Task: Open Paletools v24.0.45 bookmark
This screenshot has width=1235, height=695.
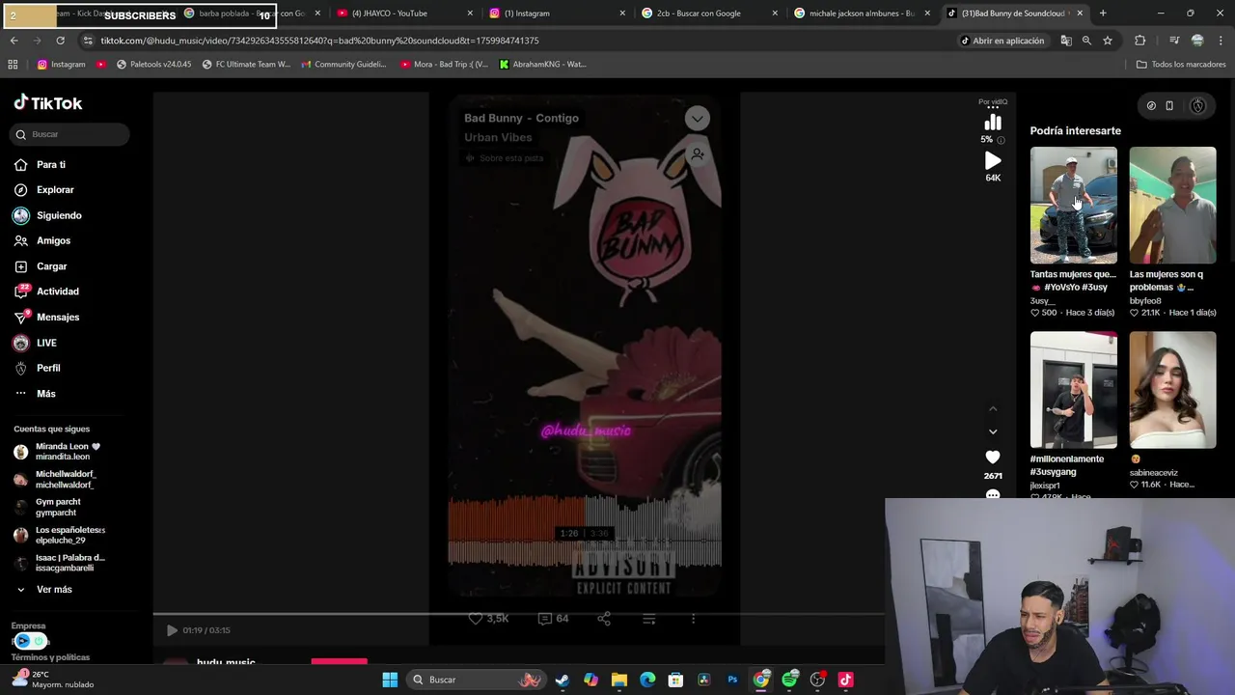Action: coord(153,65)
